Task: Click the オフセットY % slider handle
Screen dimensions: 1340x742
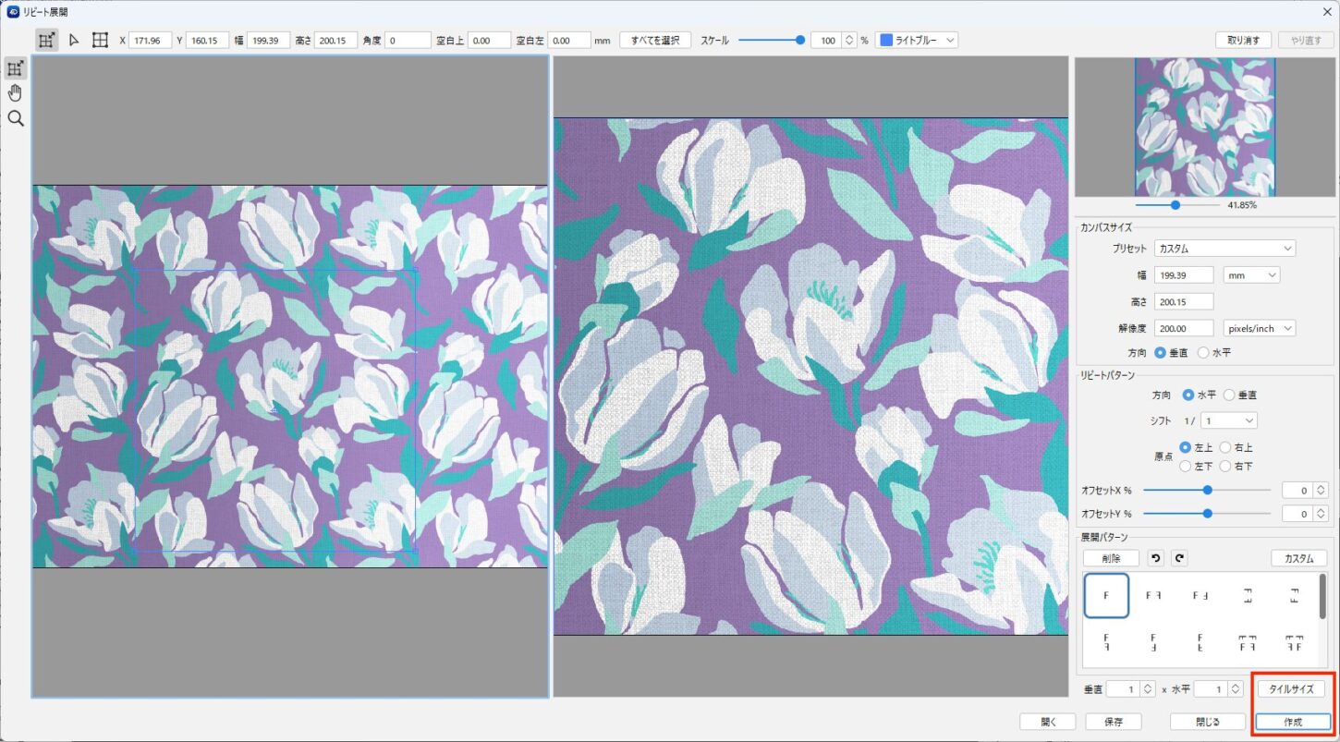Action: tap(1207, 513)
